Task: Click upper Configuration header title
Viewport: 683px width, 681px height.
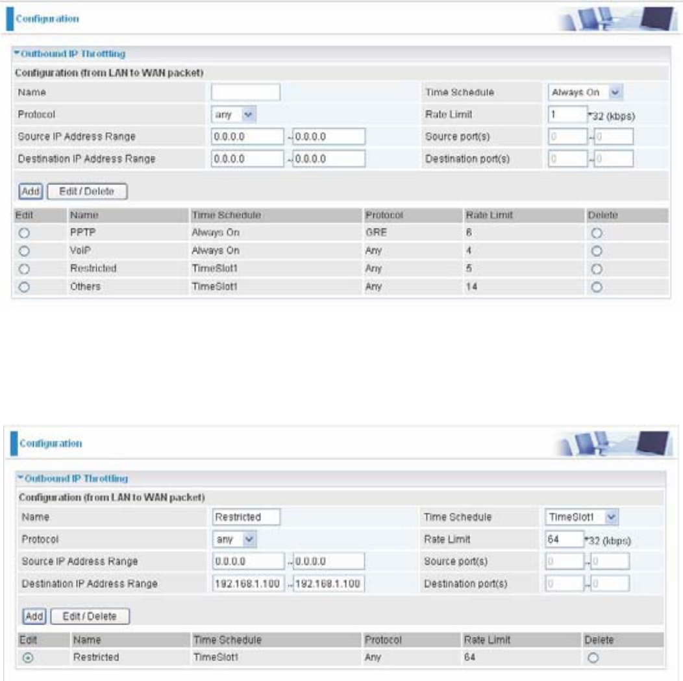Action: (47, 19)
